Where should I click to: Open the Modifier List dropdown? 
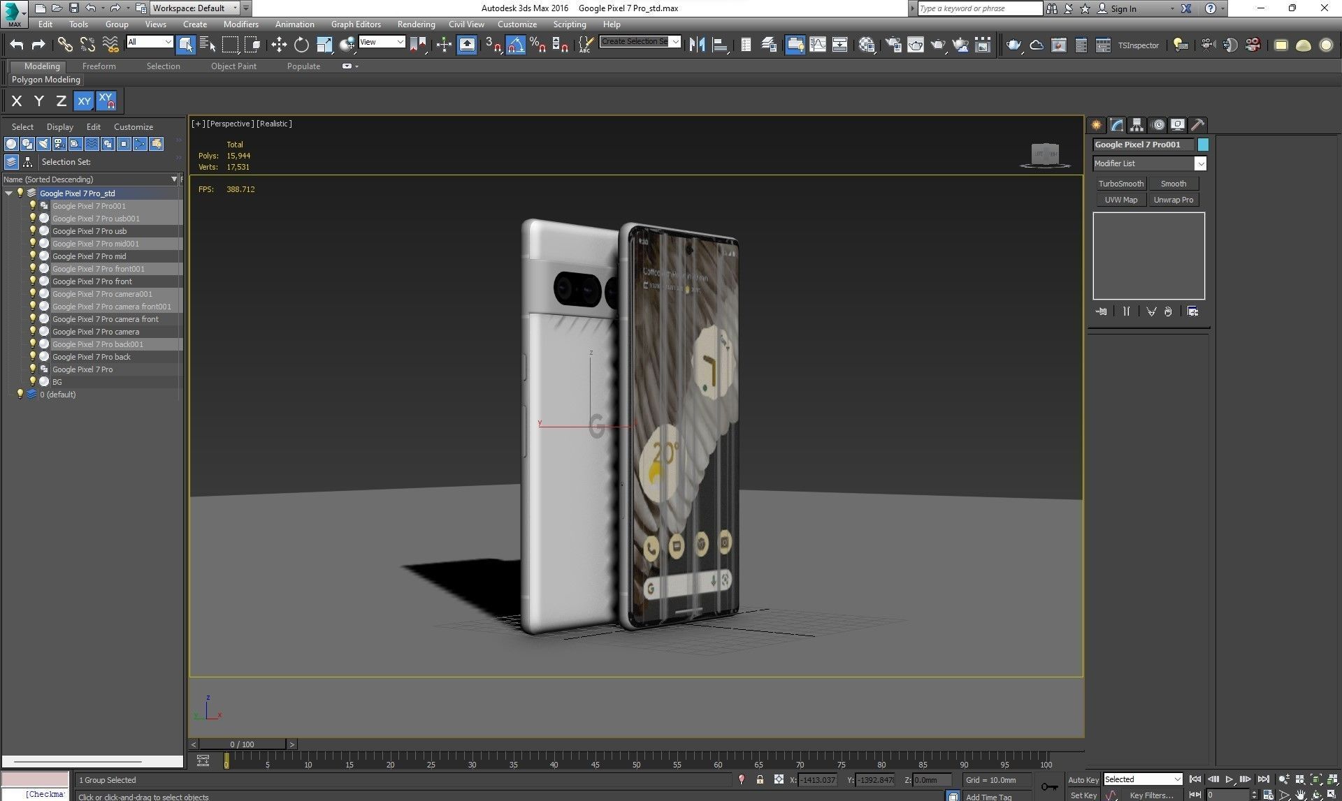(1200, 163)
